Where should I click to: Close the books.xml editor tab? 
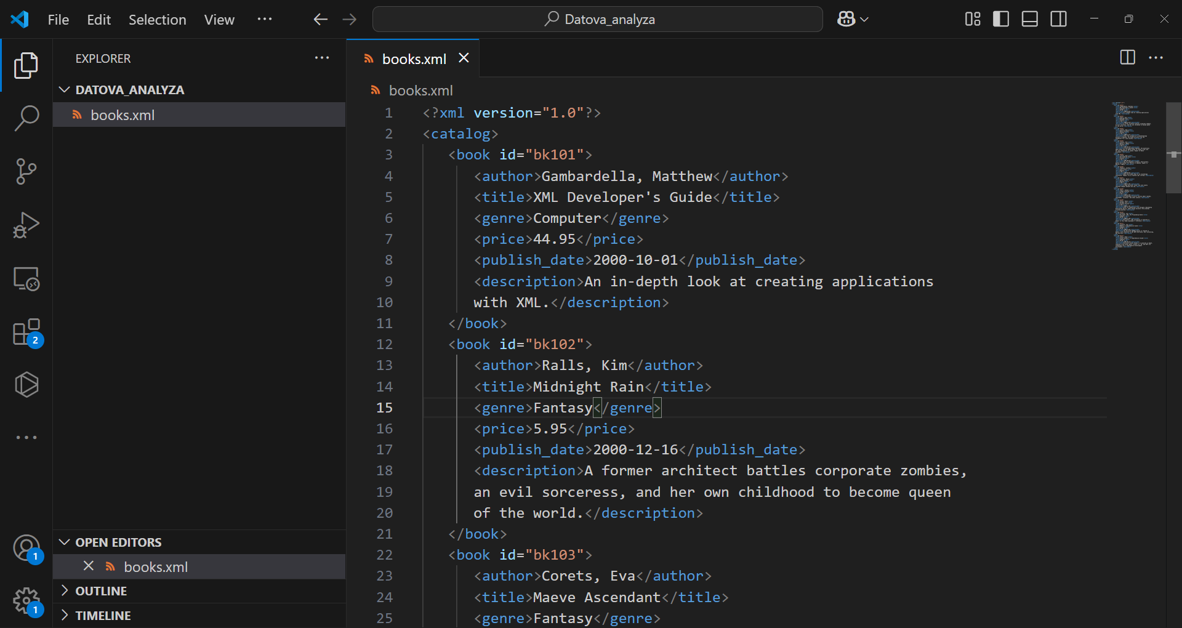pos(464,58)
